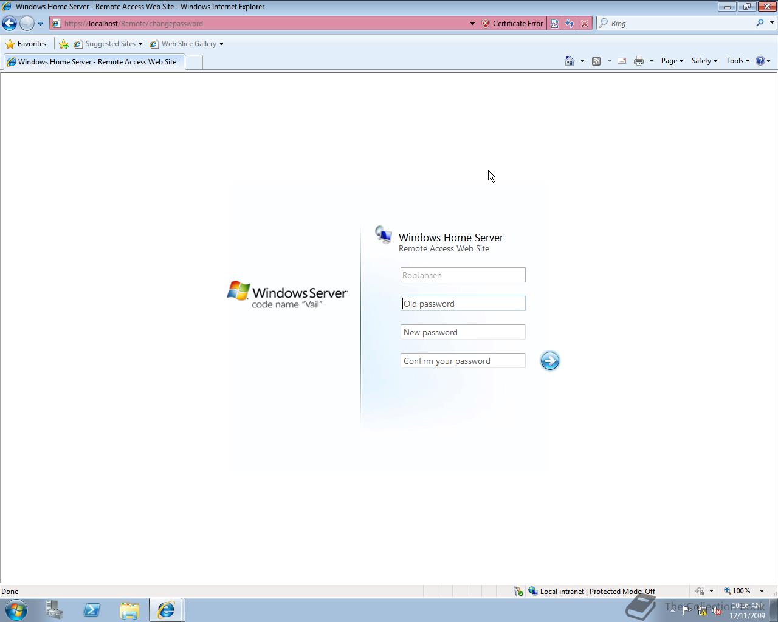
Task: Open Web Slice Gallery link
Action: point(187,44)
